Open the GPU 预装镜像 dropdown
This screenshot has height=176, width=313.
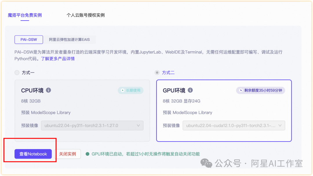click(x=234, y=126)
